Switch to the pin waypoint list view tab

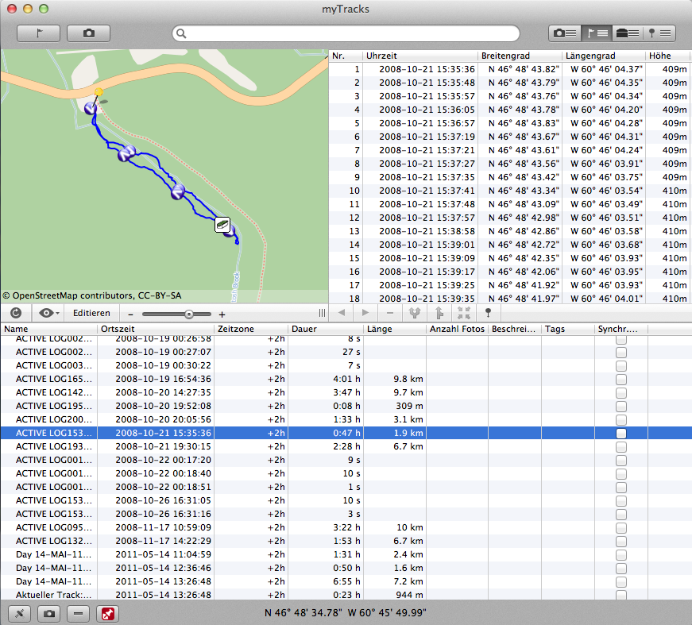pos(659,33)
